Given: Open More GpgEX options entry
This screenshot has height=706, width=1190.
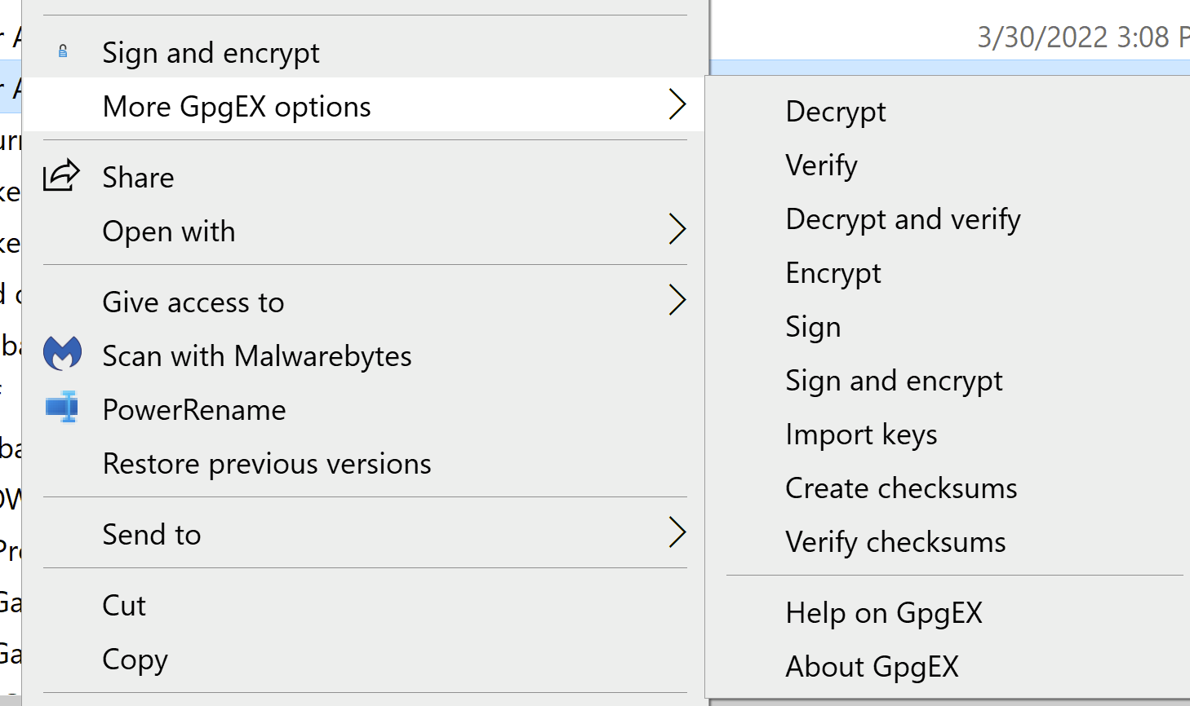Looking at the screenshot, I should (365, 105).
